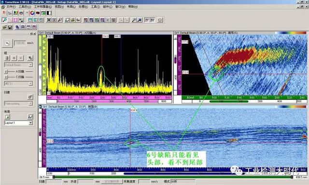Click the layout save icon beside Layout 1
Viewport: 309px width, 185px height.
coord(30,117)
